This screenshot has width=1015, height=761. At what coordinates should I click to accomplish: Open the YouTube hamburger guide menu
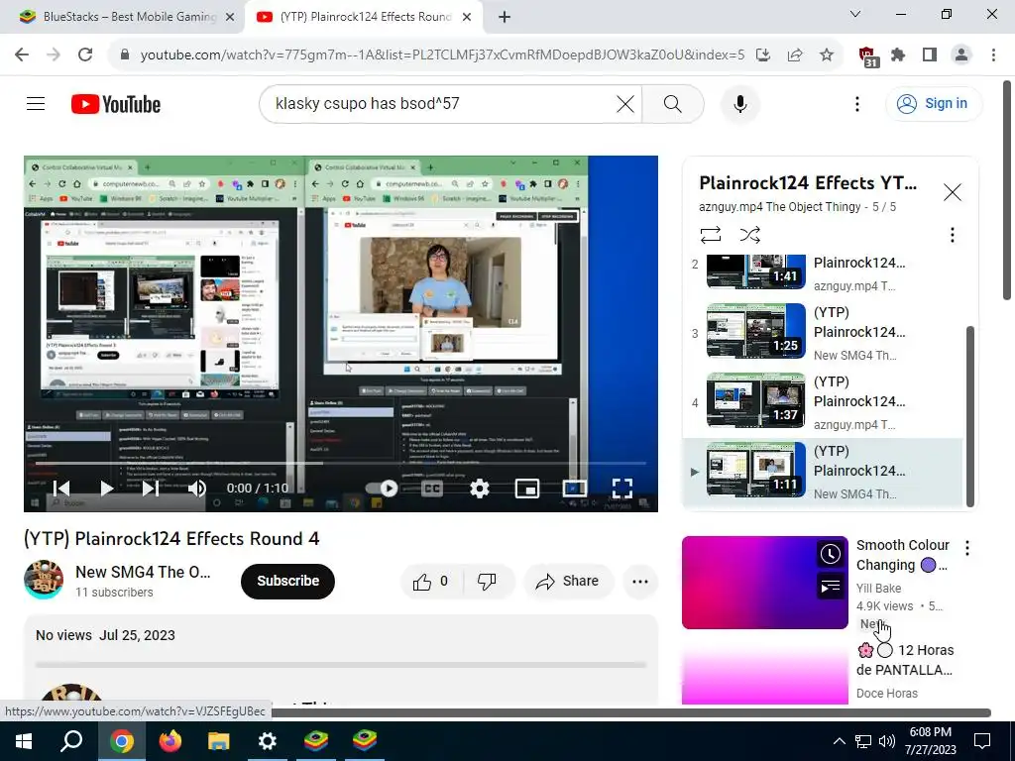[x=36, y=103]
